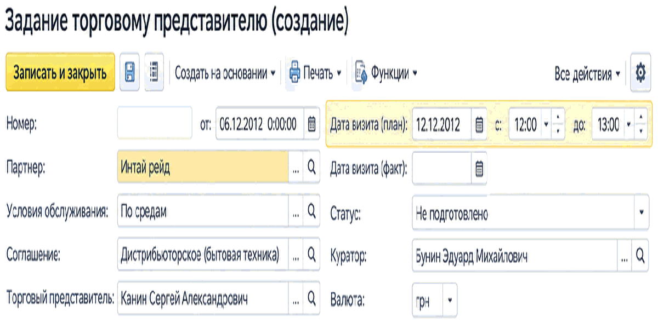
Task: Click the document list icon next to save
Action: 154,72
